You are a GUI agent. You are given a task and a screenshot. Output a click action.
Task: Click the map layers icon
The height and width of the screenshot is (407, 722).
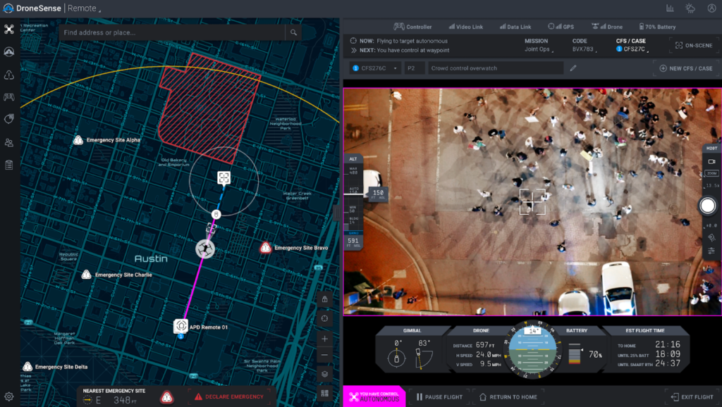324,373
